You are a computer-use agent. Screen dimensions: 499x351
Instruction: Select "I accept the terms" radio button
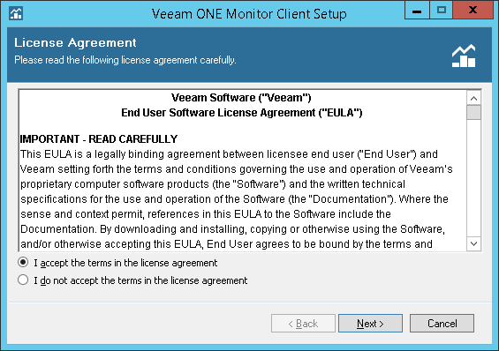(x=23, y=263)
